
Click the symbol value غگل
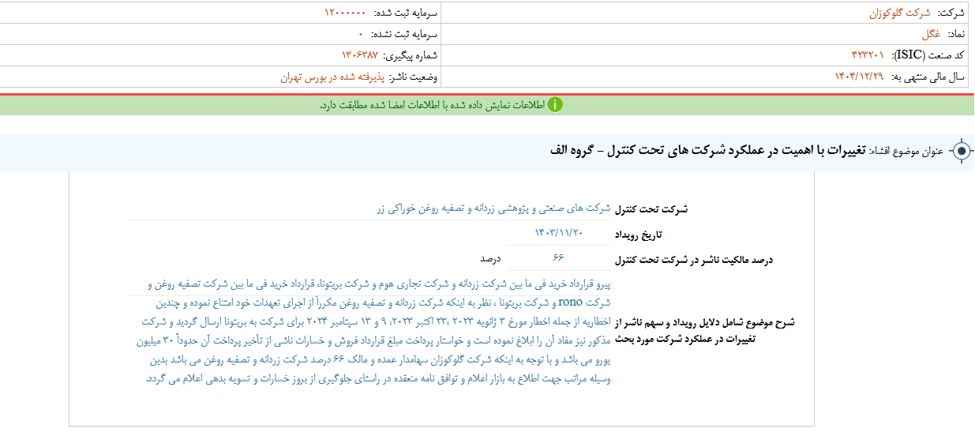(931, 35)
